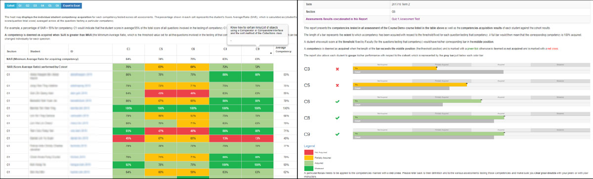
Task: Select the Cohort tab
Action: point(10,5)
